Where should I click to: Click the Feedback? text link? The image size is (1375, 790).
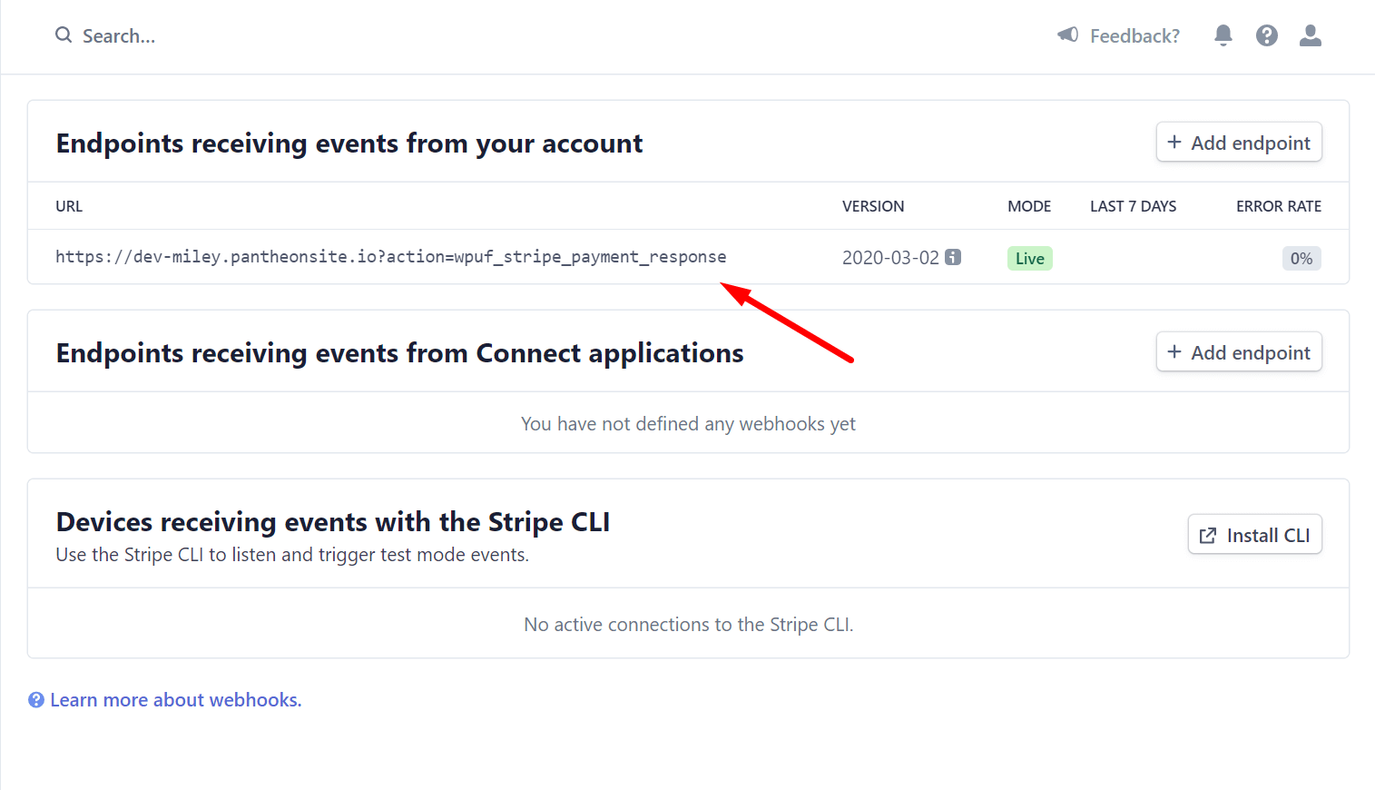(x=1134, y=36)
